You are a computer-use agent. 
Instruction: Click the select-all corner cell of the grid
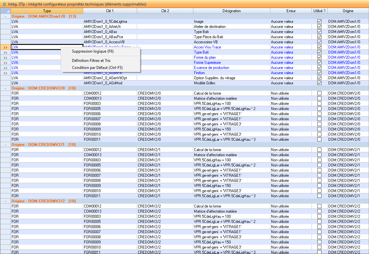[5, 11]
